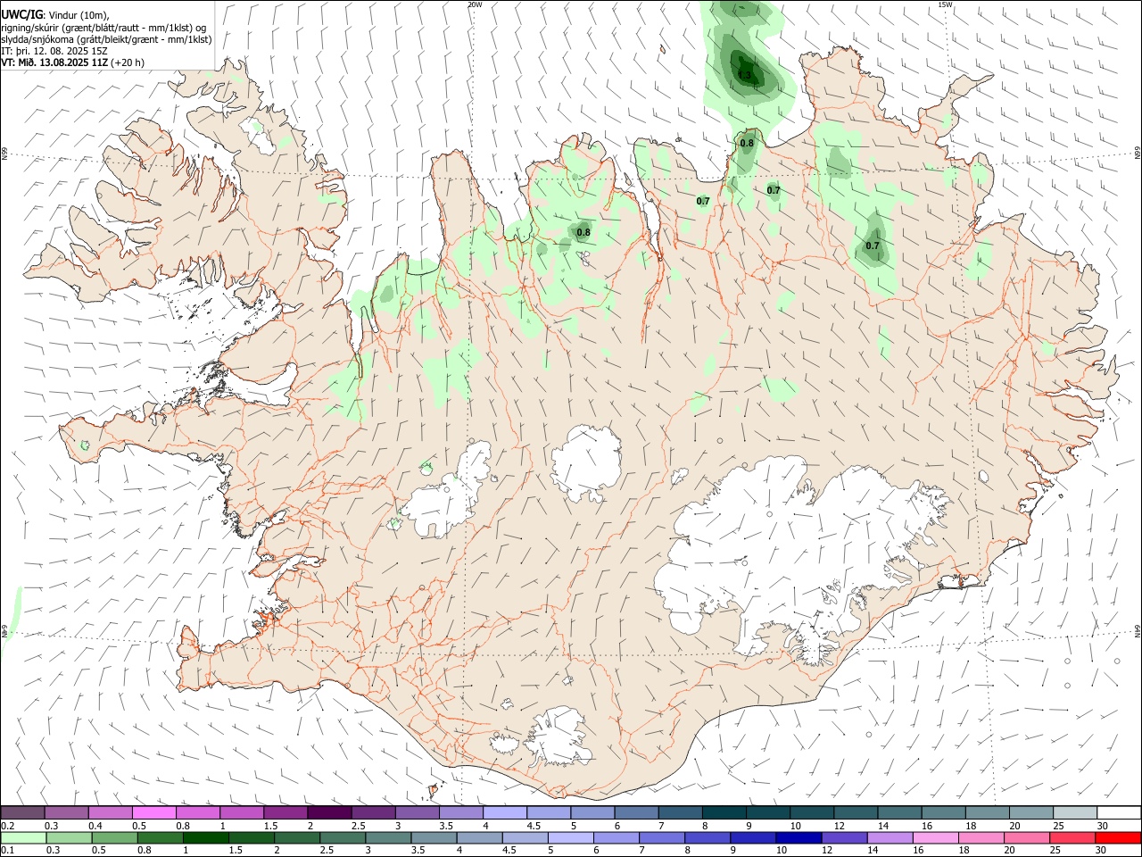Select the dusky purple 0.2 swatch starting top row
Viewport: 1142px width, 857px height.
tap(22, 812)
